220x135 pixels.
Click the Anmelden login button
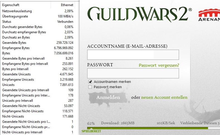pos(108,97)
